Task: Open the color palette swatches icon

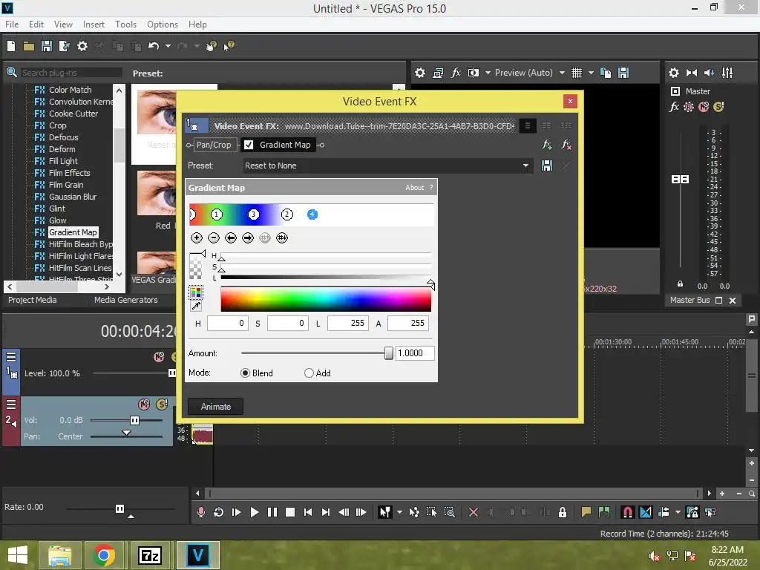Action: (x=196, y=292)
